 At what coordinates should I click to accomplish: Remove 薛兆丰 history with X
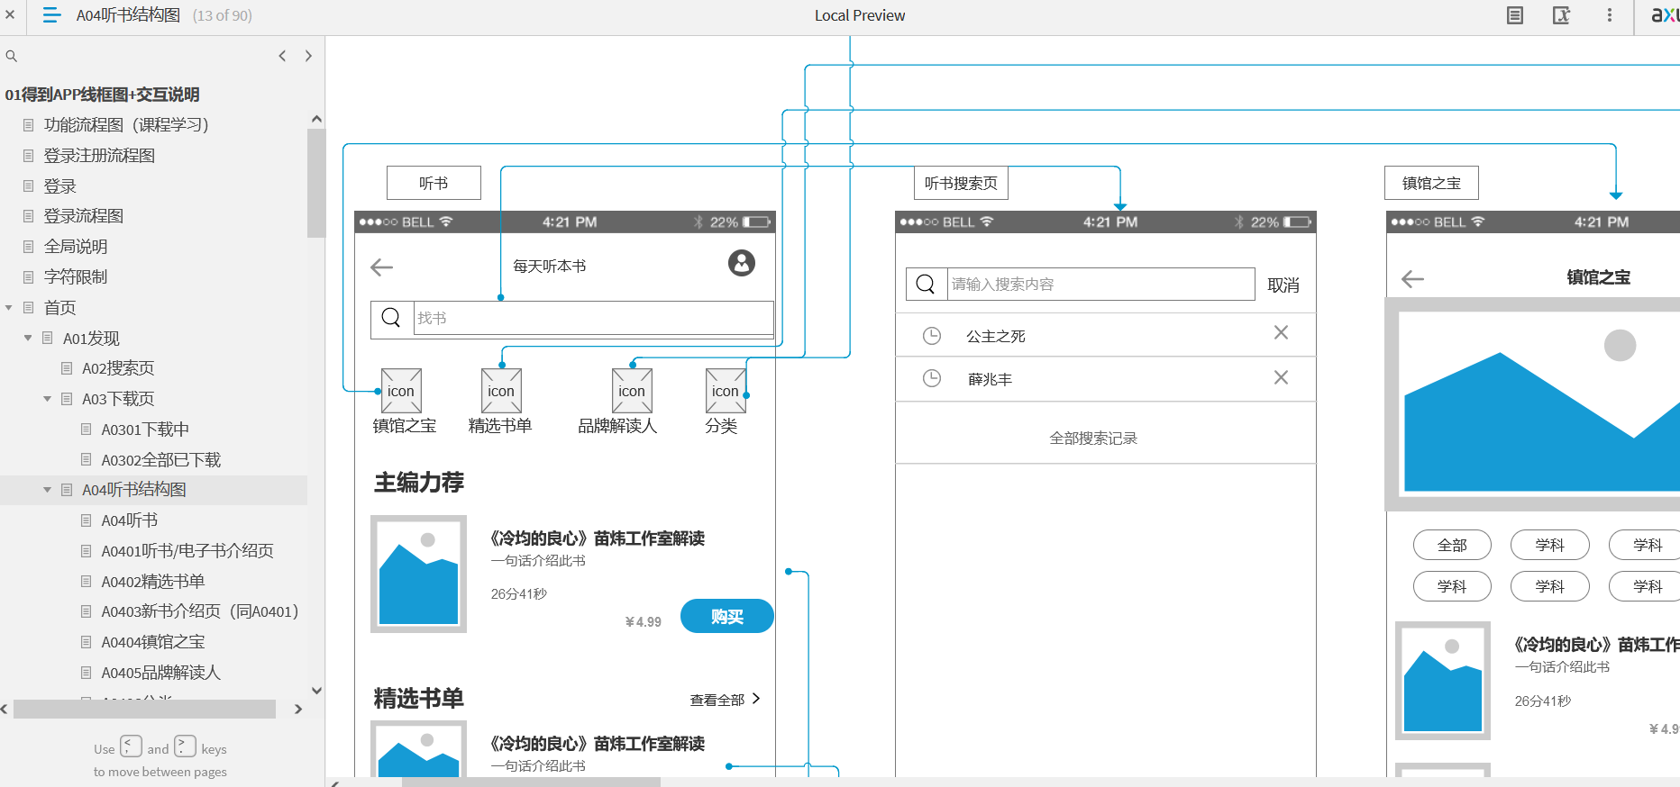point(1281,377)
